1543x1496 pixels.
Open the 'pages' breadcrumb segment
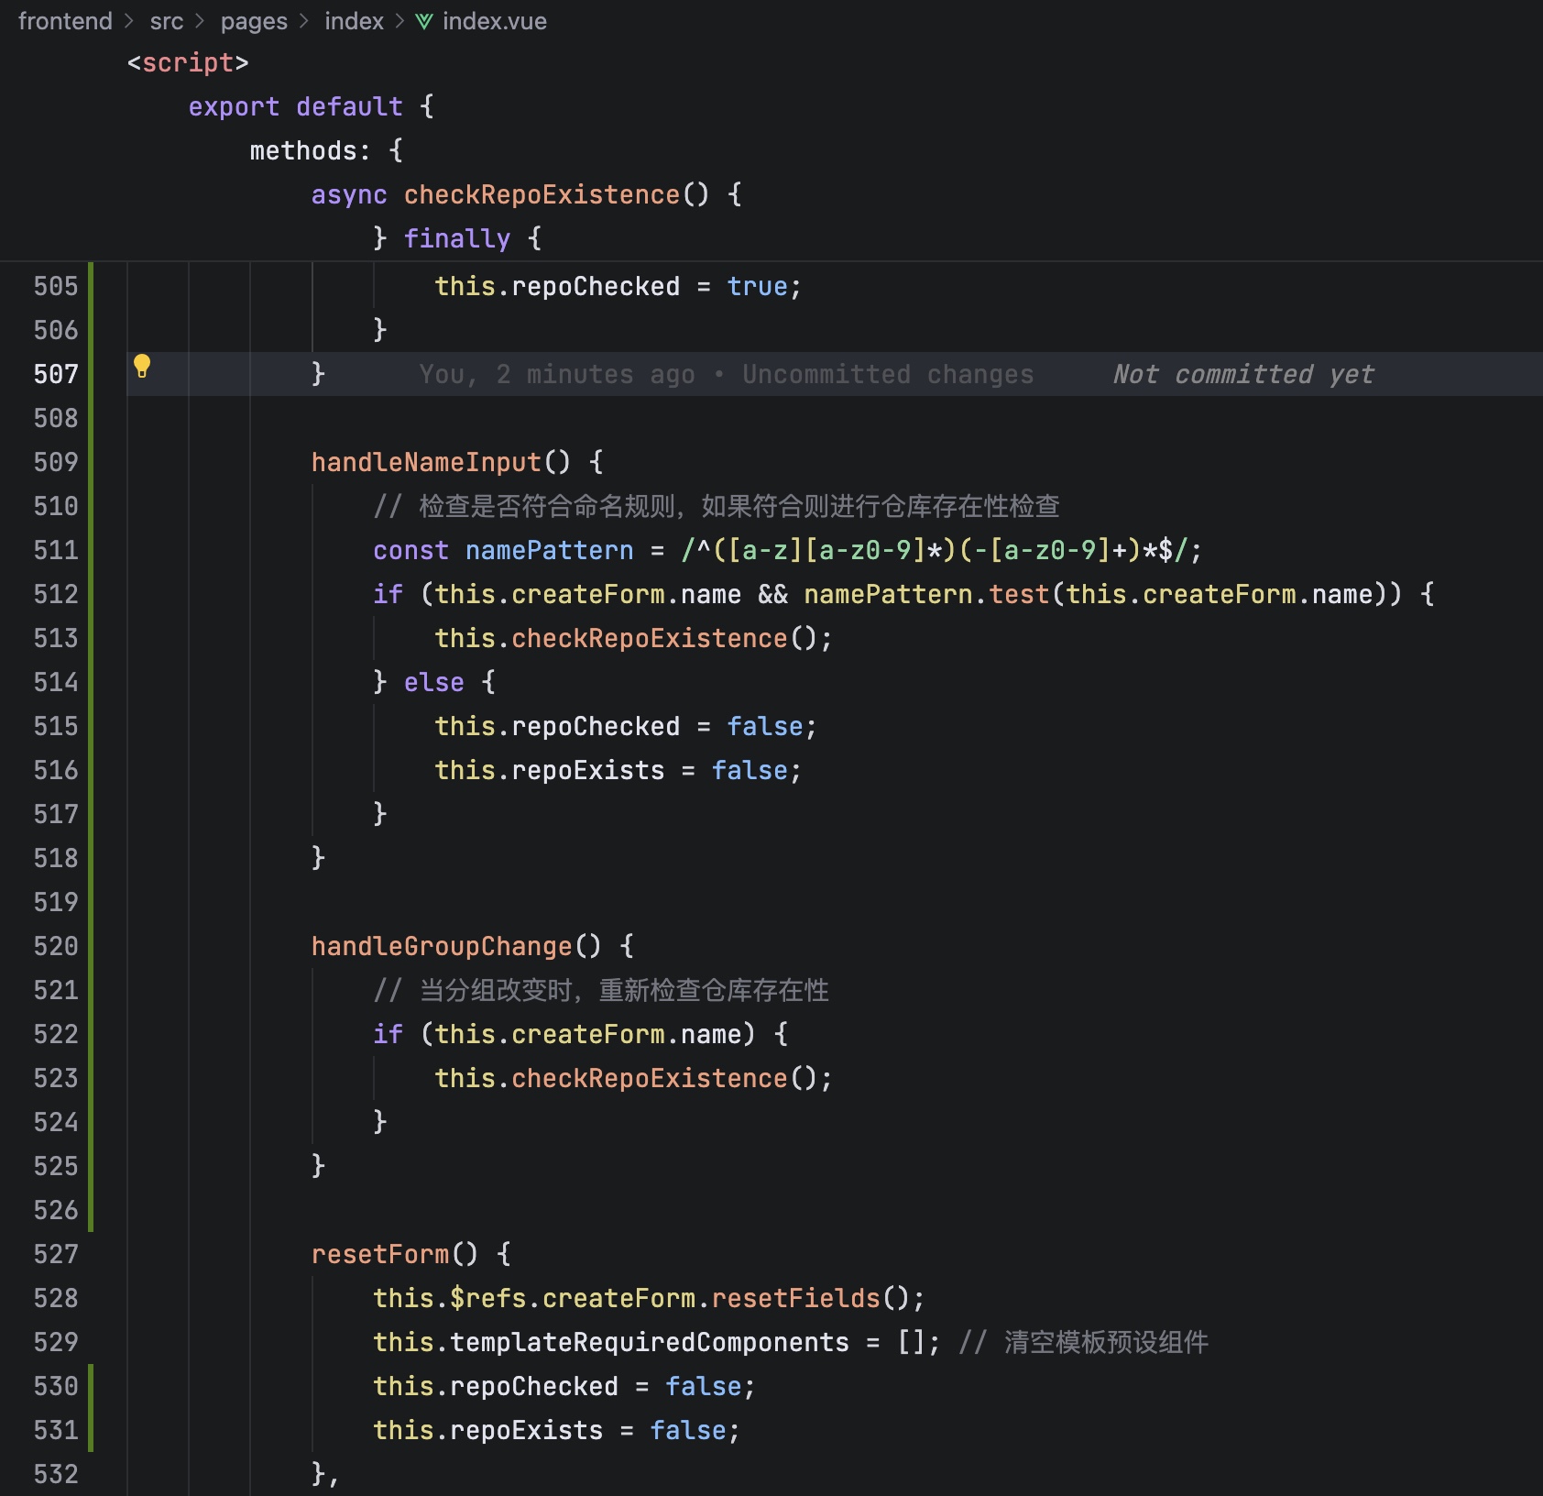point(254,21)
